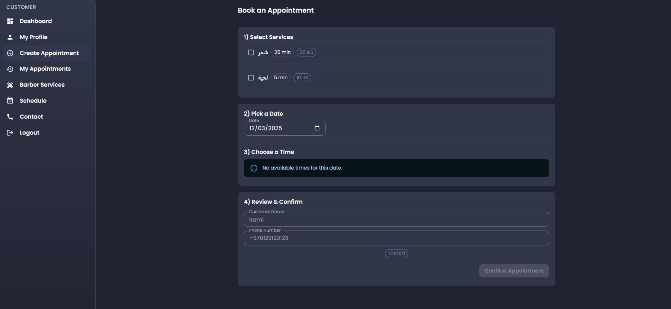Click the '3) Choose a Time' heading
This screenshot has height=309, width=671.
click(269, 152)
